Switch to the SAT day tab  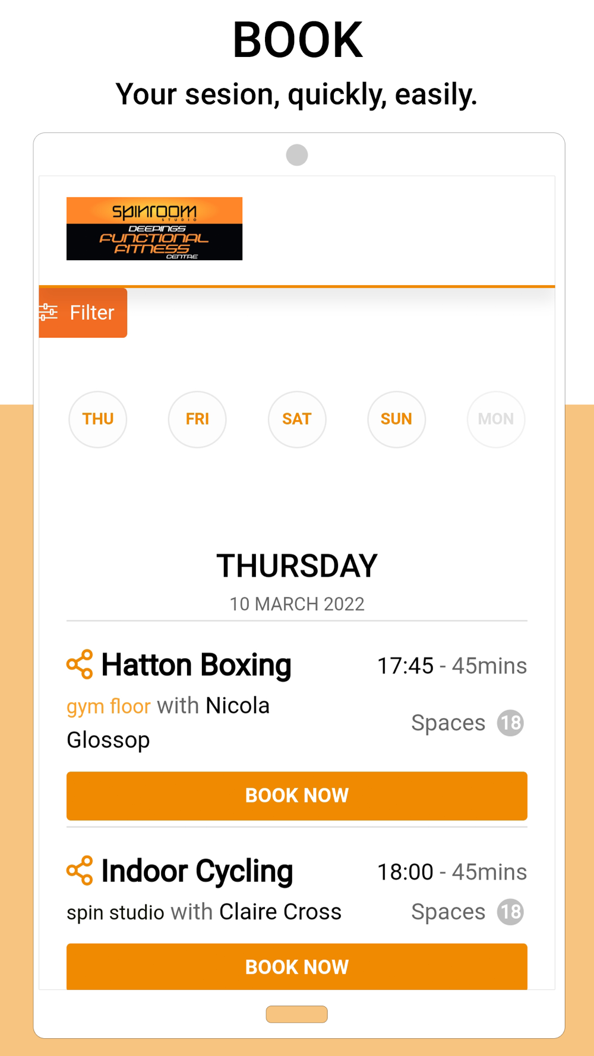click(x=297, y=419)
